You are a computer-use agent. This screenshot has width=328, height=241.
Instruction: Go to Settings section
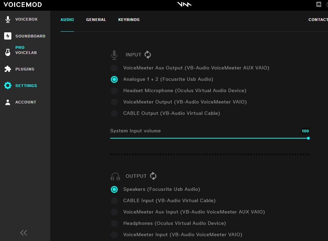click(26, 86)
